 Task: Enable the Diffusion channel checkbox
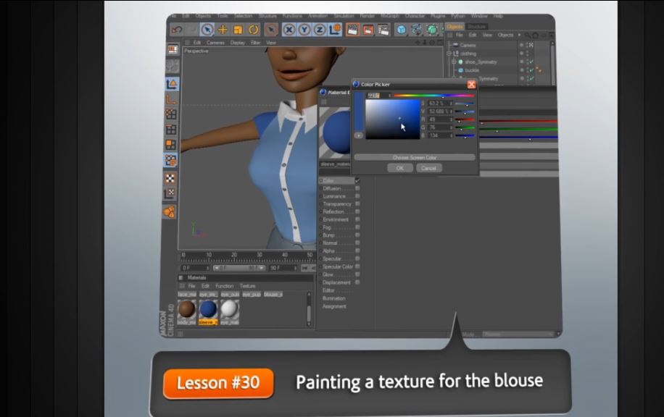pos(357,188)
